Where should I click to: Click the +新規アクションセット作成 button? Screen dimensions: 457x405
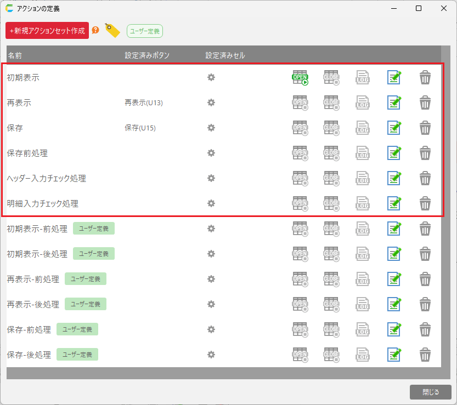coord(47,31)
